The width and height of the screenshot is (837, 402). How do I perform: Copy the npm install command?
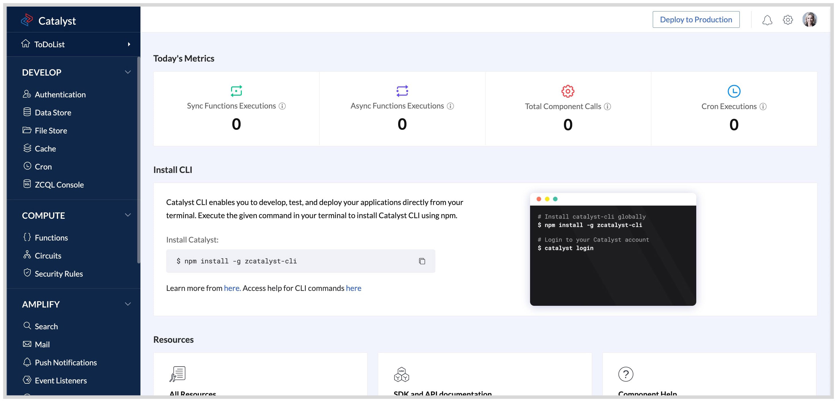(x=422, y=261)
